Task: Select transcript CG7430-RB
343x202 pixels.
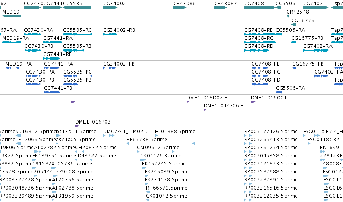Action: [x=33, y=50]
